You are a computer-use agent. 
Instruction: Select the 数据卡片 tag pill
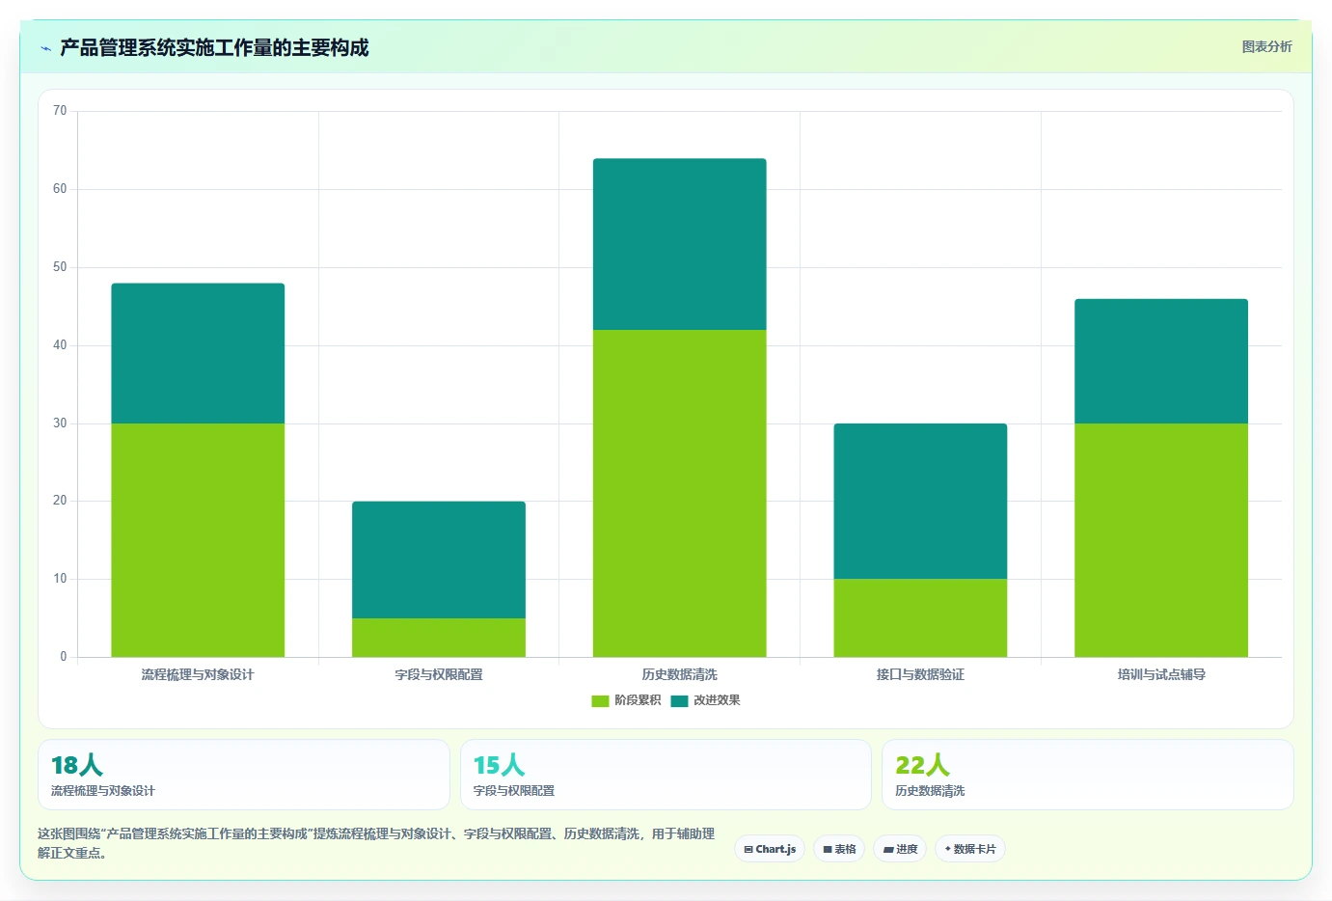click(x=970, y=849)
